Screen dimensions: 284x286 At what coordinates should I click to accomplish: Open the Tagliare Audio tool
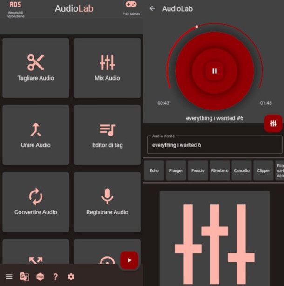(36, 68)
